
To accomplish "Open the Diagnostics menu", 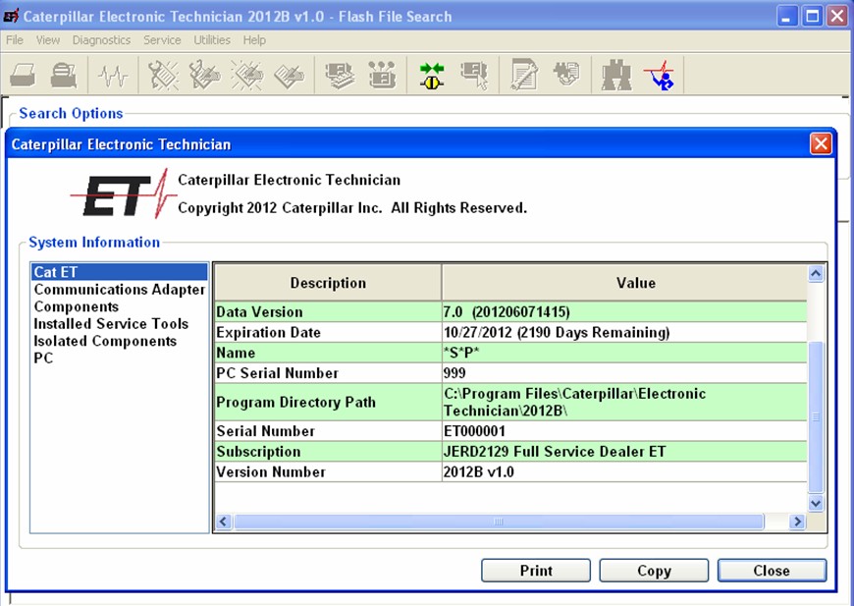I will pos(101,40).
